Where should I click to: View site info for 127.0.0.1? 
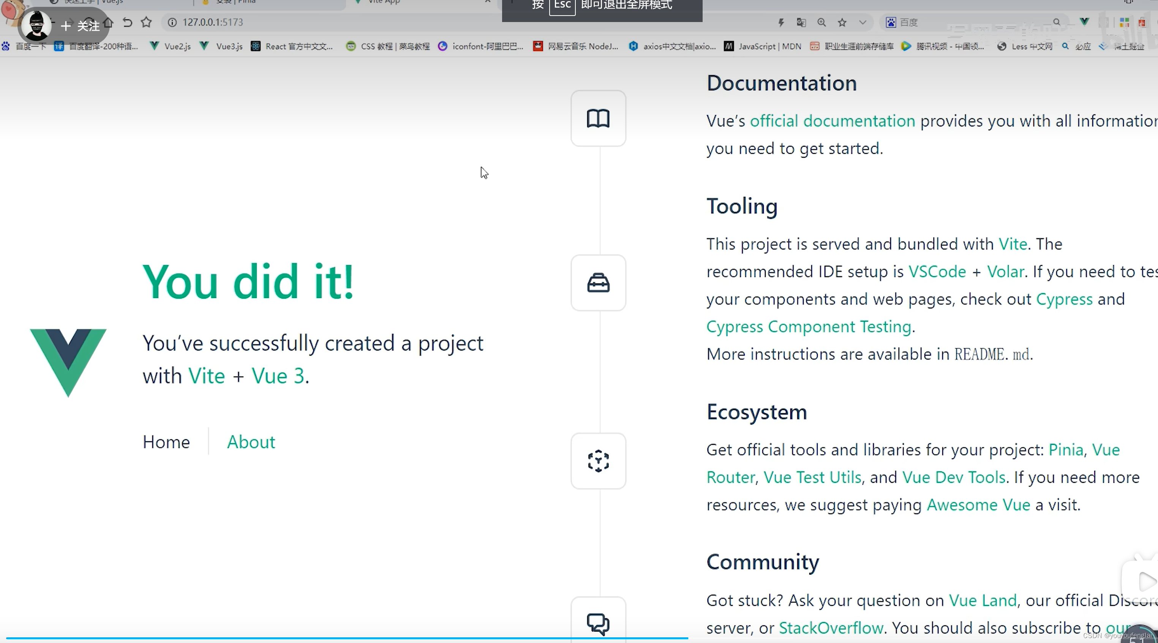coord(172,22)
